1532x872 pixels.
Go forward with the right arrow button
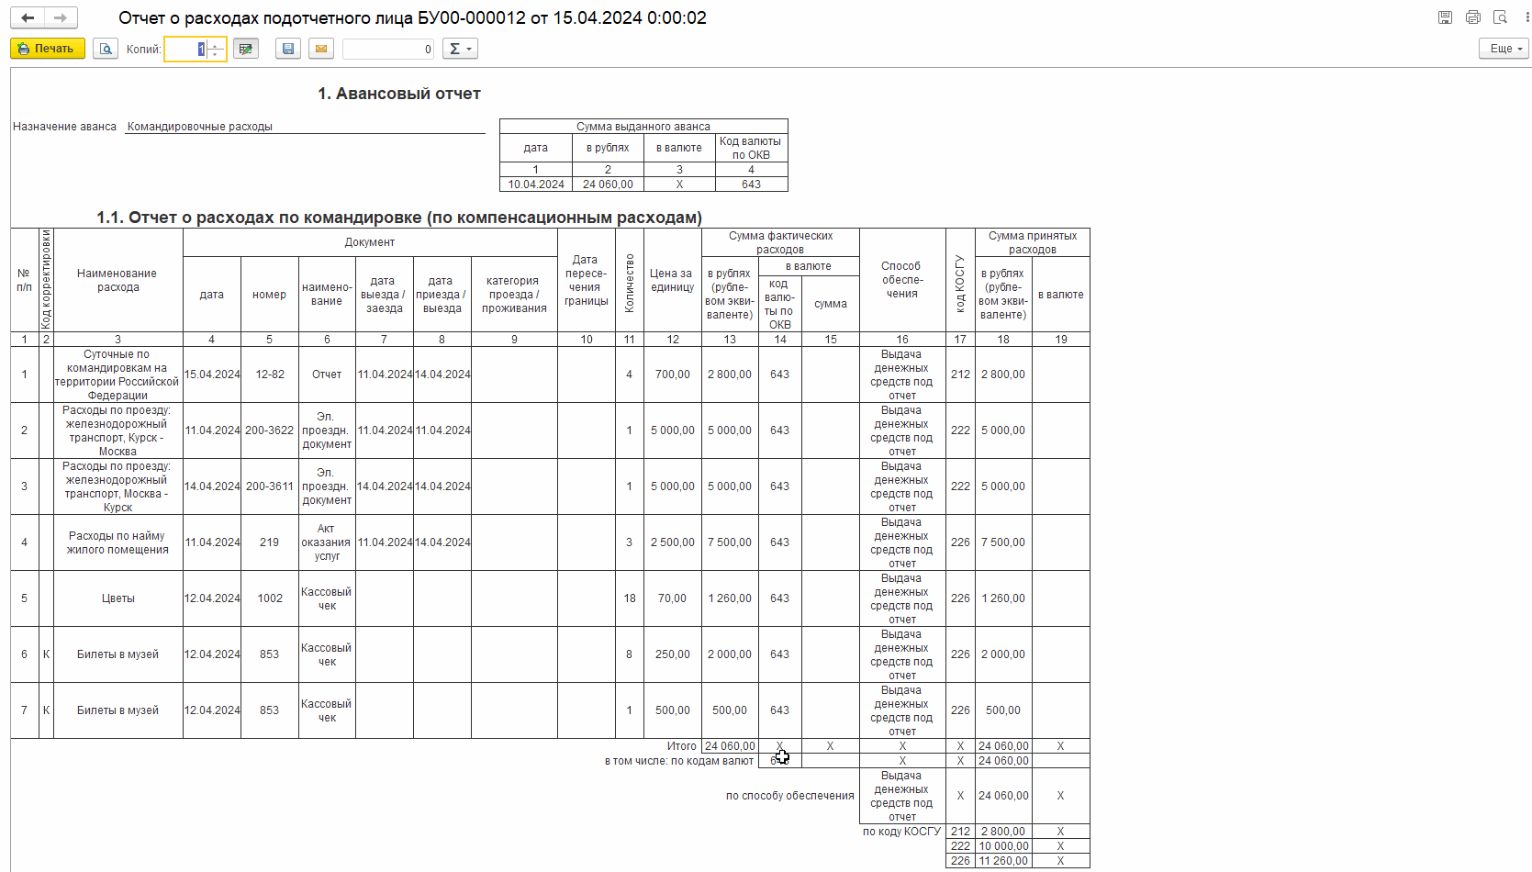tap(61, 17)
